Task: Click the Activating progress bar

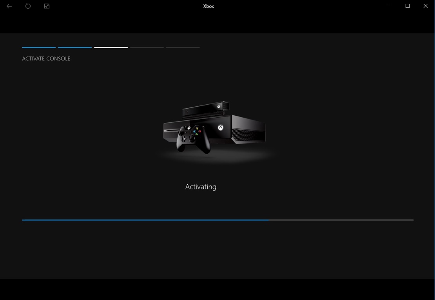Action: point(218,220)
